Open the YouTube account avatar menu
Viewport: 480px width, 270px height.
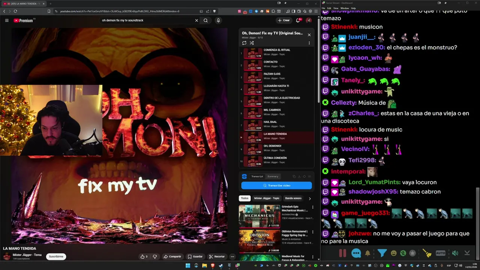click(x=309, y=20)
